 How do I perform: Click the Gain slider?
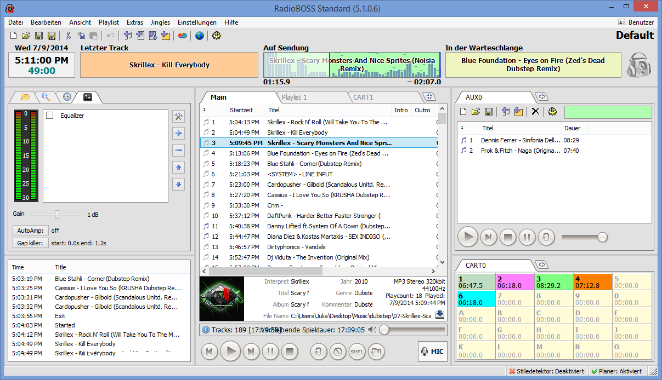click(x=57, y=215)
